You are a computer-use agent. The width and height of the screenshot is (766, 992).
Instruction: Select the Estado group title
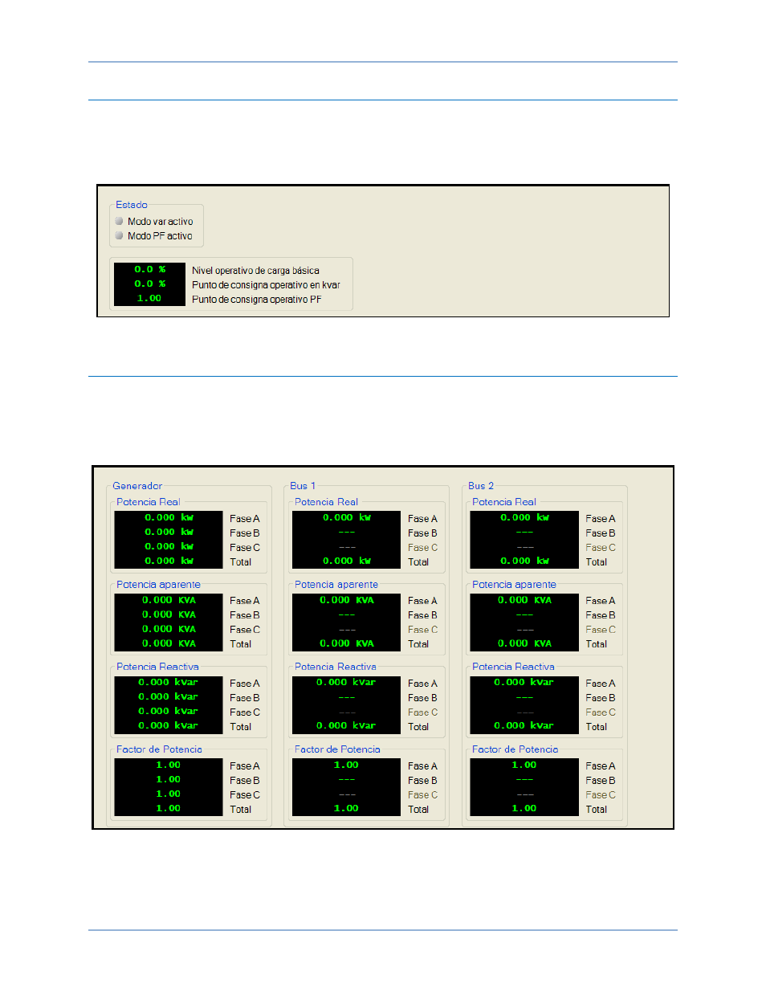131,205
